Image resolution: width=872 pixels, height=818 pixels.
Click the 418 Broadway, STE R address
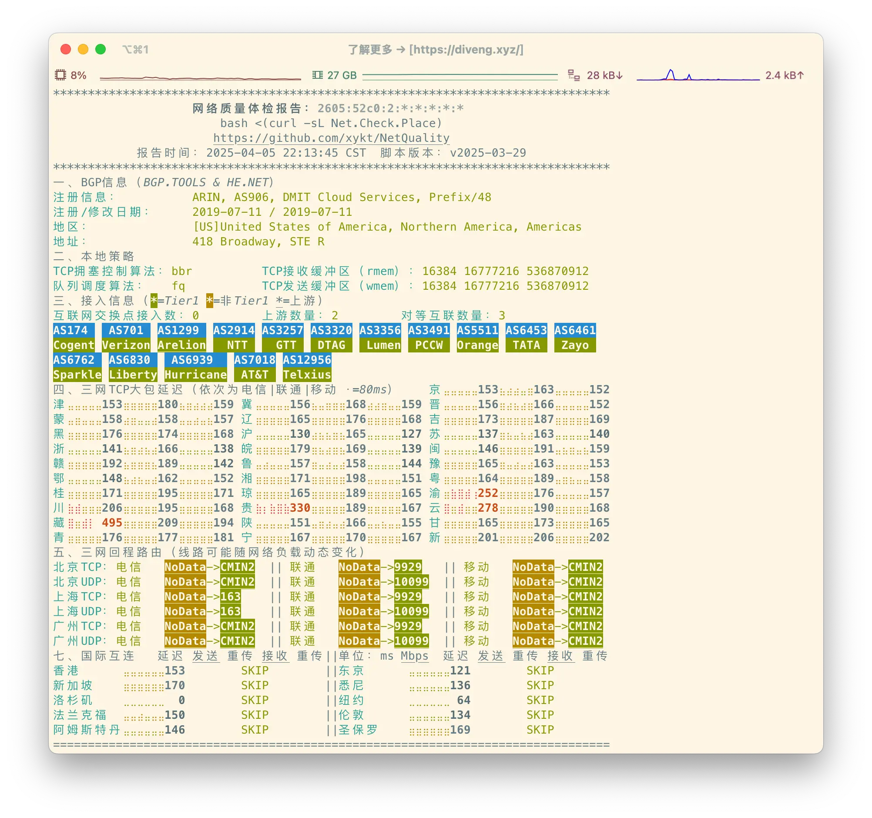coord(258,241)
